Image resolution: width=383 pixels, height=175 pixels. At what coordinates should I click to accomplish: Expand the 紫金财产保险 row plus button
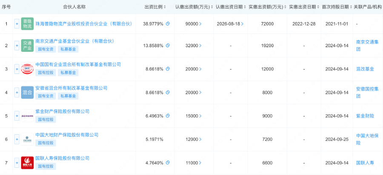[x=17, y=116]
